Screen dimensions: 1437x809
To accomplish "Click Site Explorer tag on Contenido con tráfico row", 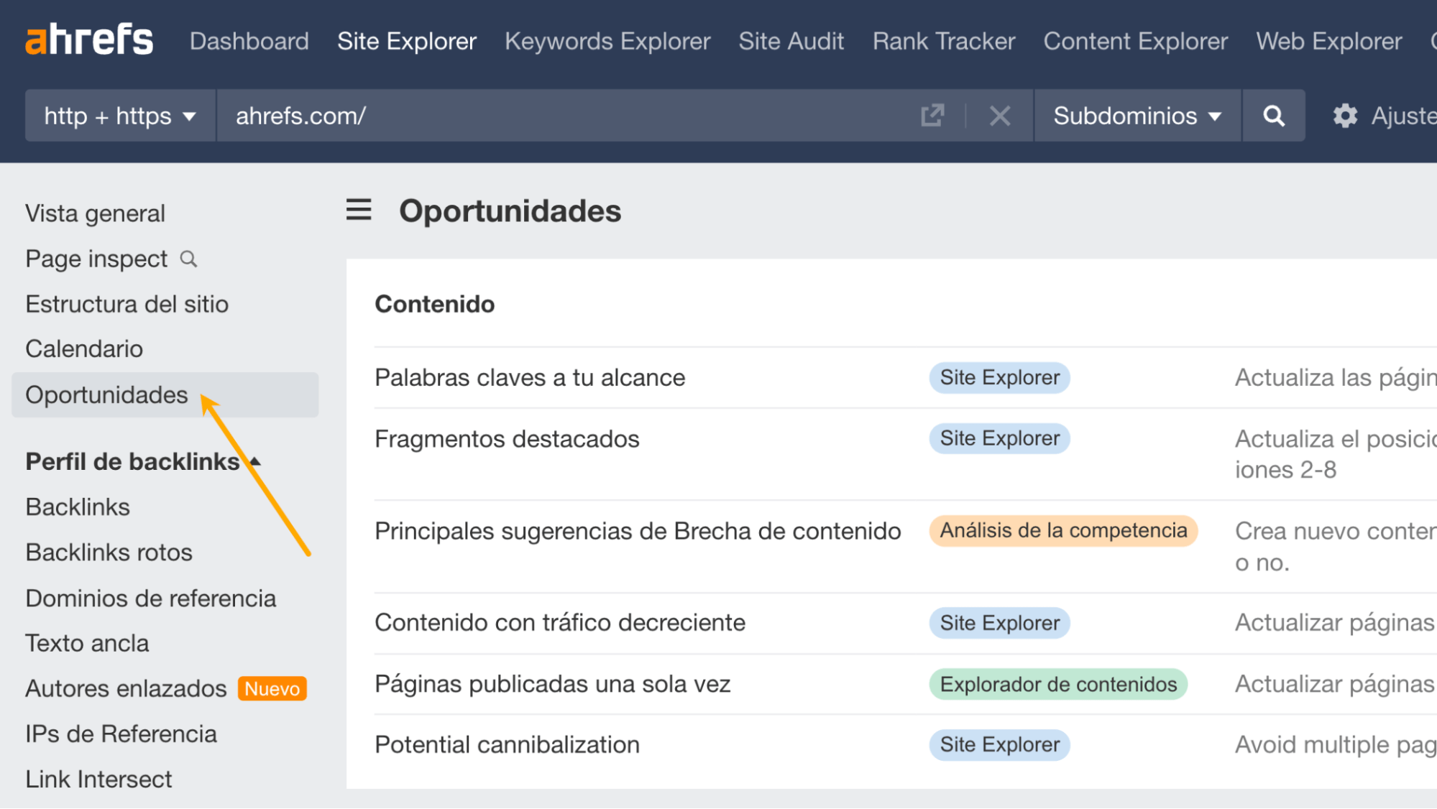I will pos(999,622).
